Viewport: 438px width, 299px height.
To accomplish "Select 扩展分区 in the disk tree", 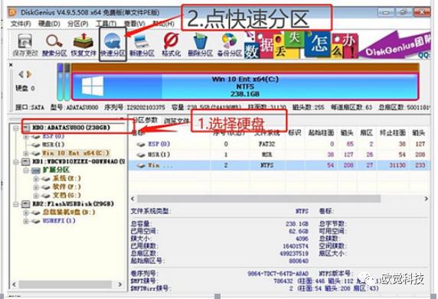I will [56, 170].
